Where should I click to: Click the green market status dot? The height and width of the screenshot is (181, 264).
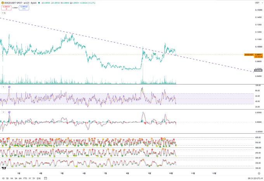point(39,3)
